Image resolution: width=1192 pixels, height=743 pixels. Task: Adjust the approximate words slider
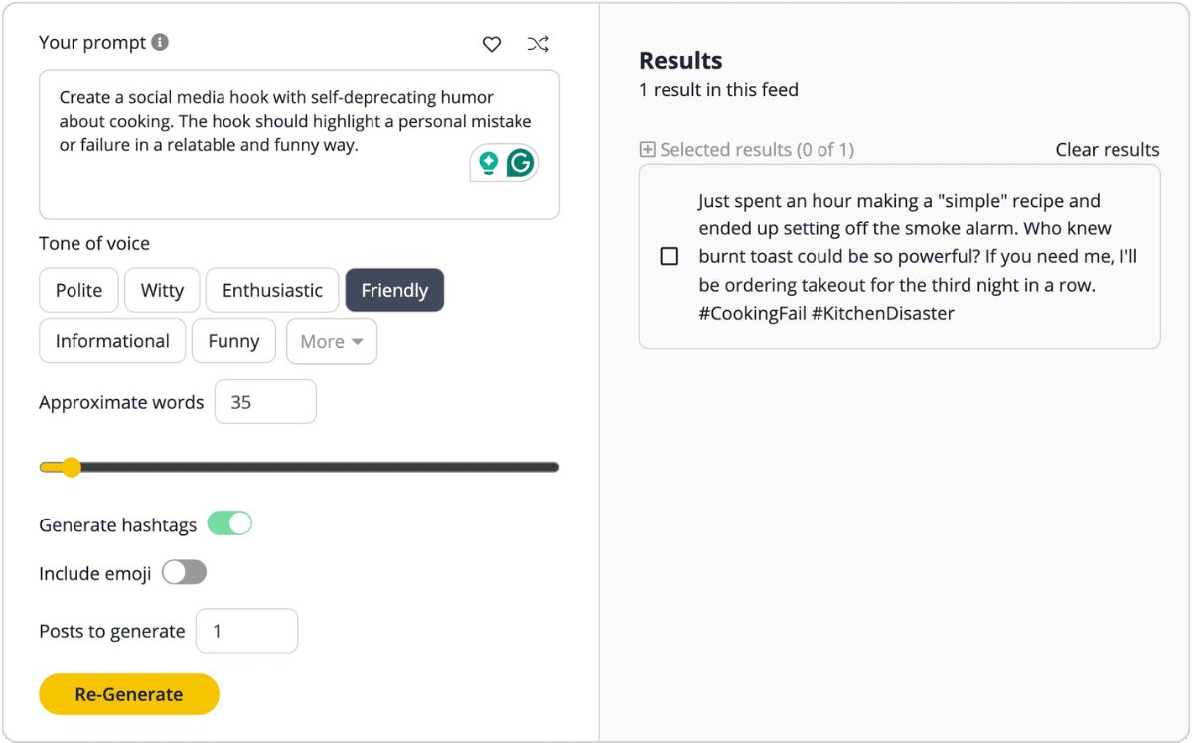[70, 466]
